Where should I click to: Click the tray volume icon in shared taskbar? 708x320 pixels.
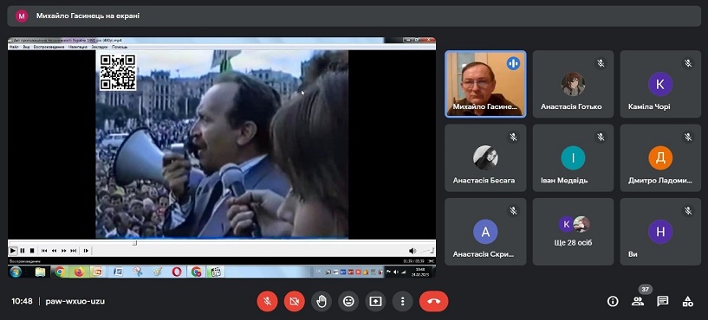pyautogui.click(x=396, y=272)
